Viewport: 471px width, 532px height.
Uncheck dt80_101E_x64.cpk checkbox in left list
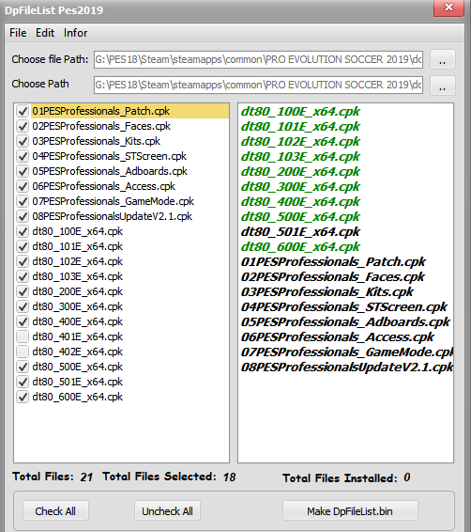tap(23, 246)
